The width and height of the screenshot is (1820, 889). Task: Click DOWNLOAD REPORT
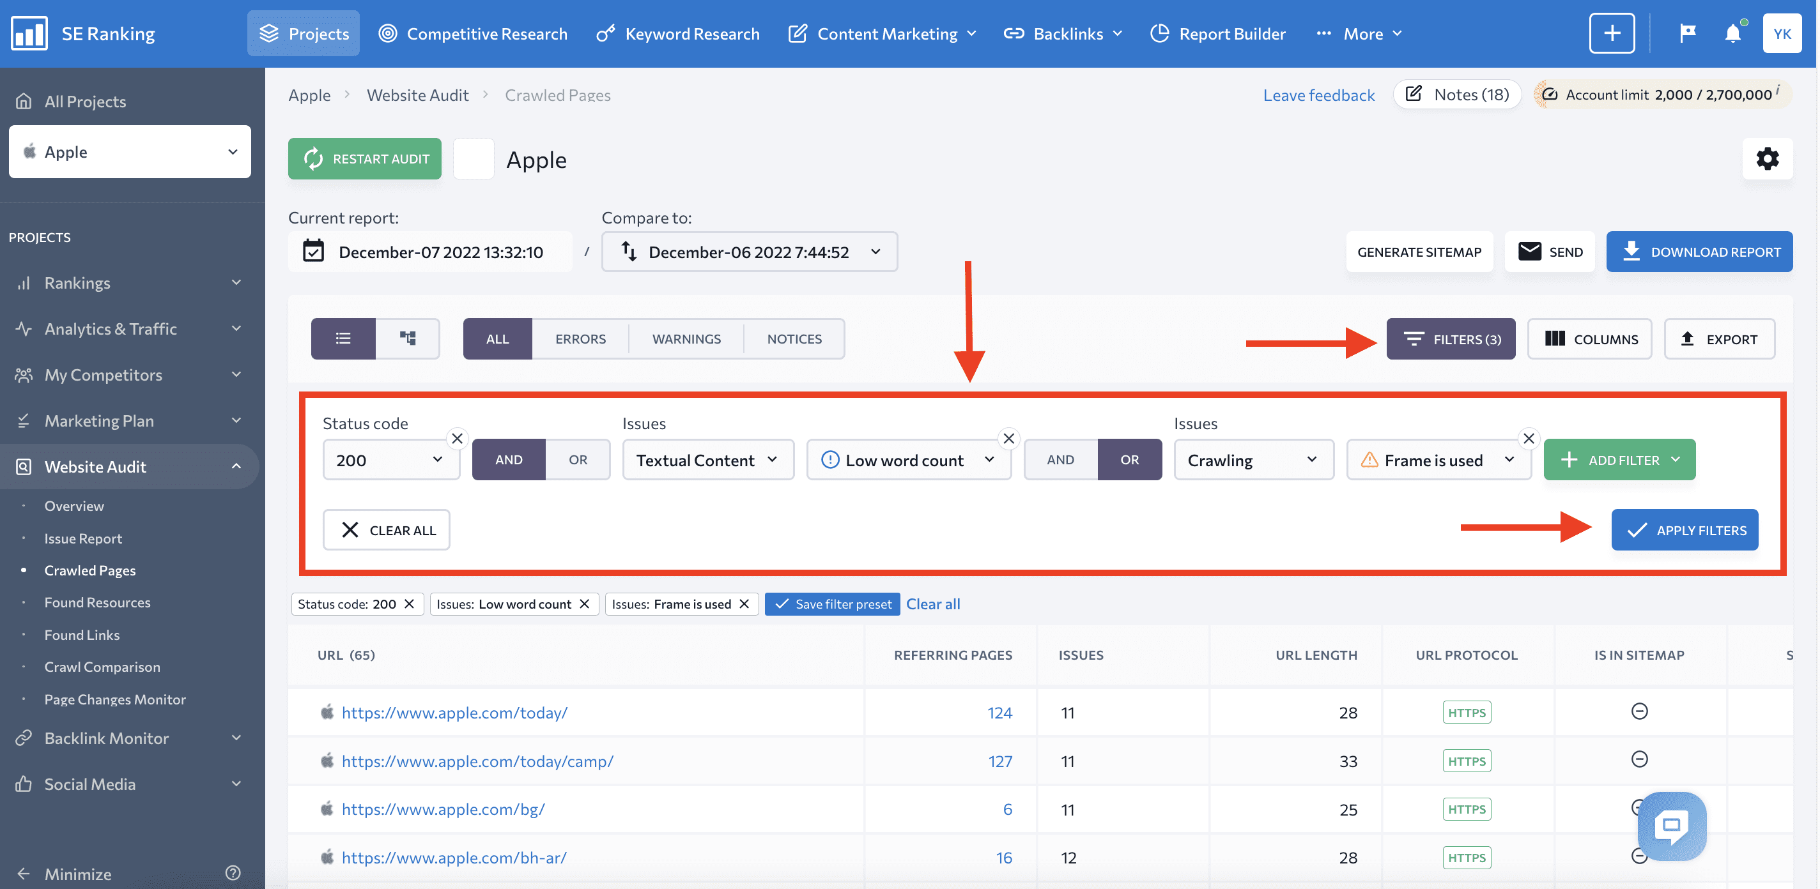click(x=1699, y=252)
